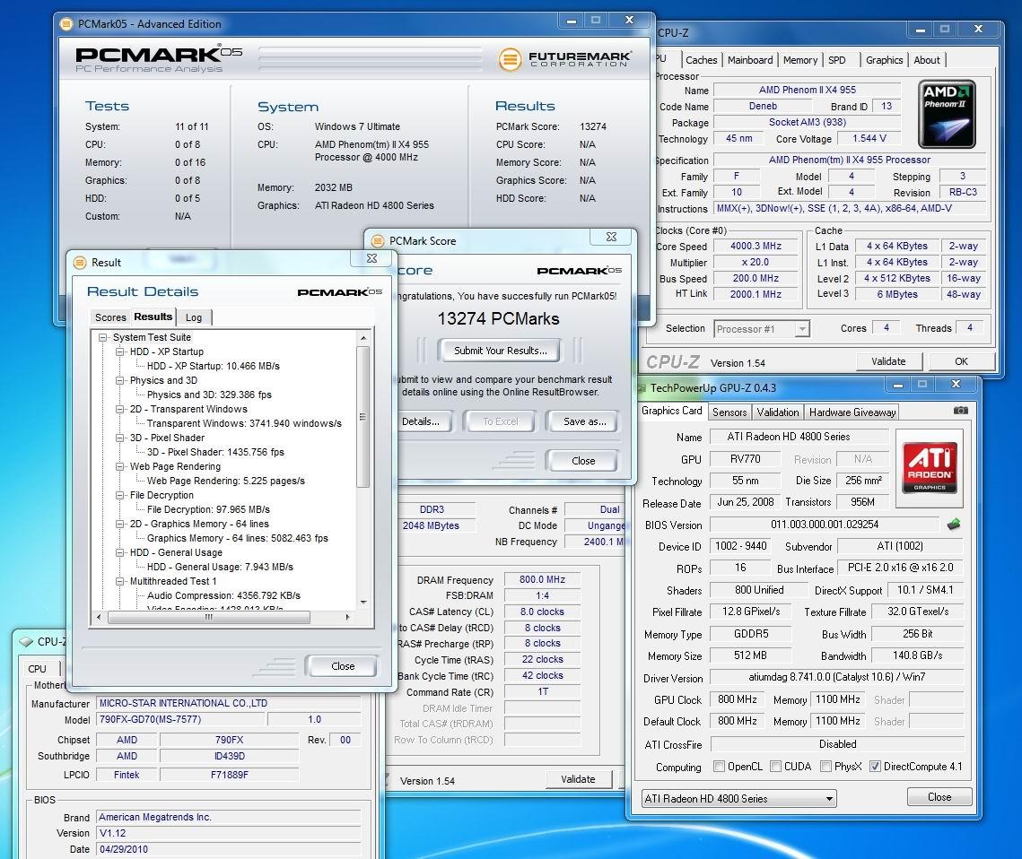
Task: Collapse the HDD - XP Startup node
Action: [120, 351]
